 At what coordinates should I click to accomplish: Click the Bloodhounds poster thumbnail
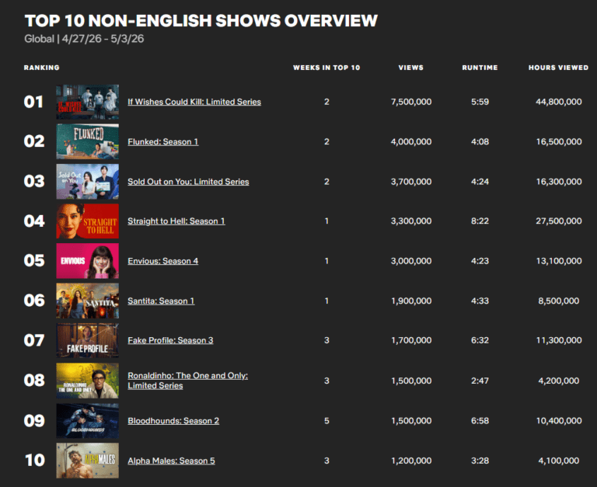(88, 421)
